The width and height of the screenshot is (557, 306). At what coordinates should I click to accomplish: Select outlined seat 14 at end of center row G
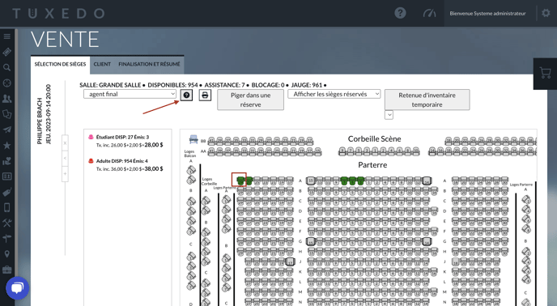click(x=427, y=242)
